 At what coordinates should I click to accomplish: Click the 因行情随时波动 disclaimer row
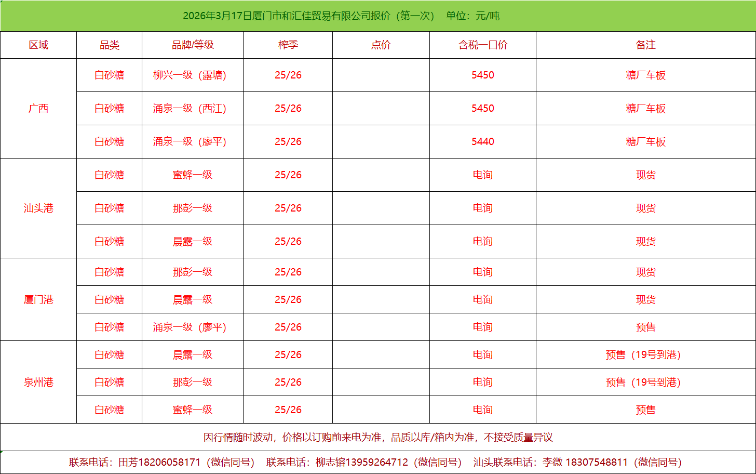[378, 438]
